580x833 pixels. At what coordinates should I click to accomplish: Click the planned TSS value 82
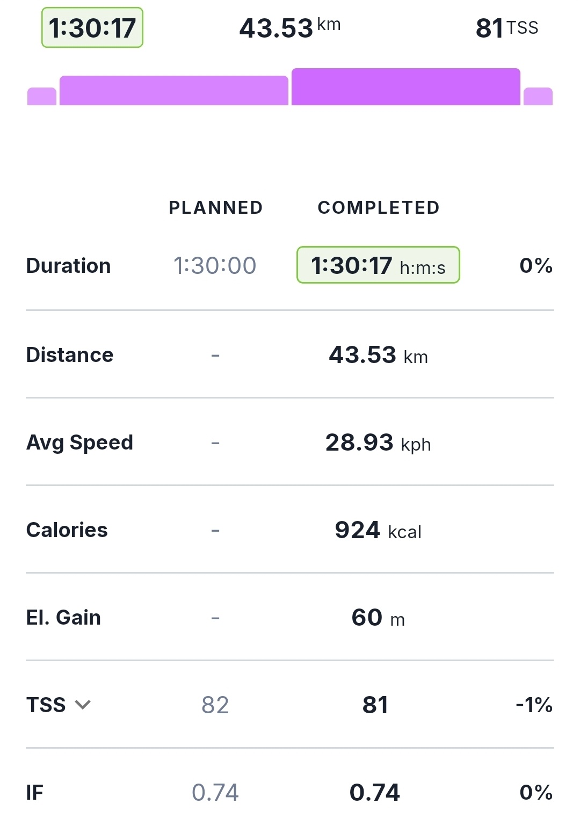(x=215, y=705)
